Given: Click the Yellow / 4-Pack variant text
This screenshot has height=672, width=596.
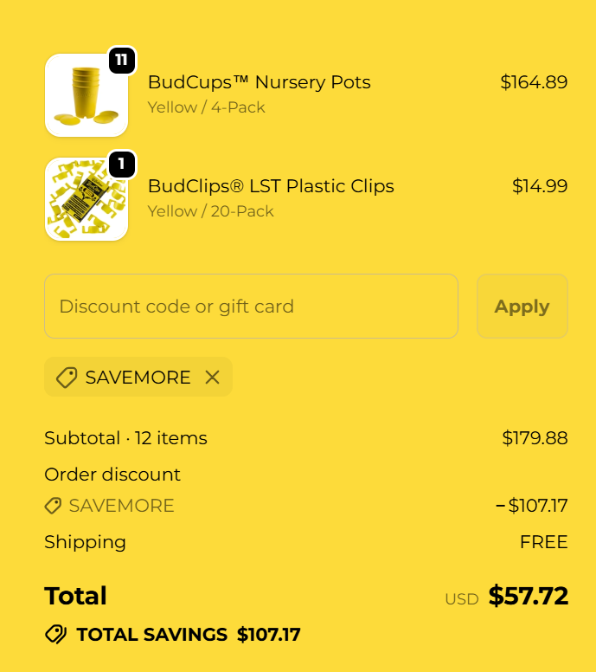Looking at the screenshot, I should point(207,107).
